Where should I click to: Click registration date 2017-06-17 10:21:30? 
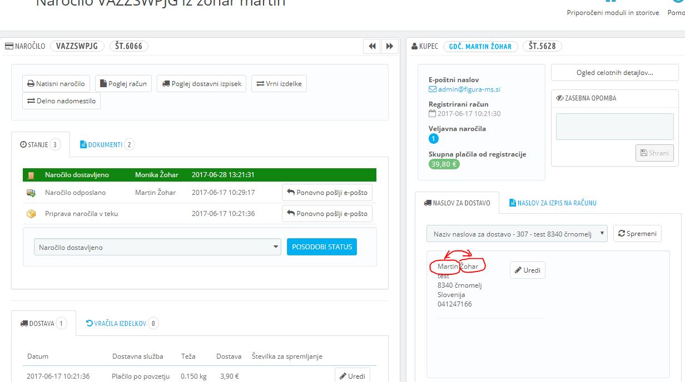click(469, 113)
